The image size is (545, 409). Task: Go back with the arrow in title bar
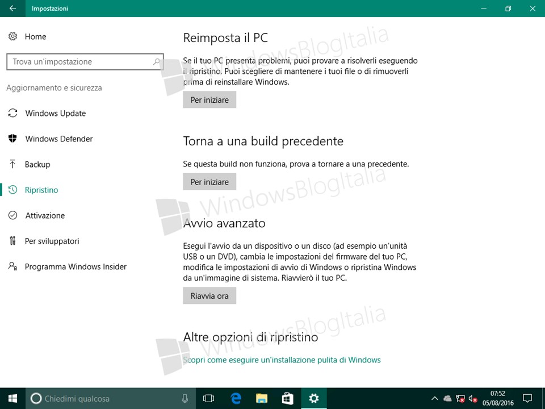pyautogui.click(x=12, y=9)
